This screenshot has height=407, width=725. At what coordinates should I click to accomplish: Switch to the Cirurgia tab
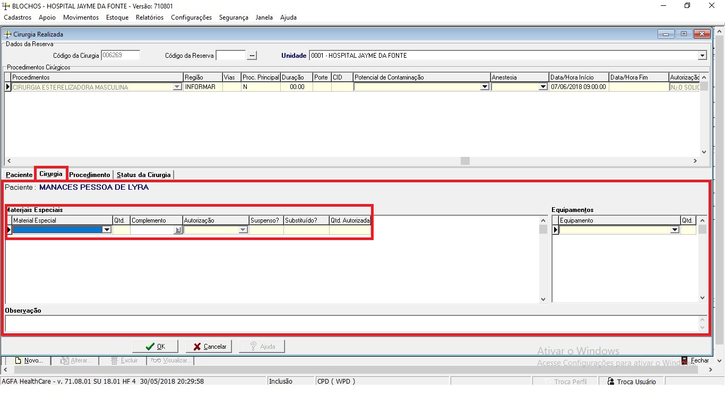[51, 174]
